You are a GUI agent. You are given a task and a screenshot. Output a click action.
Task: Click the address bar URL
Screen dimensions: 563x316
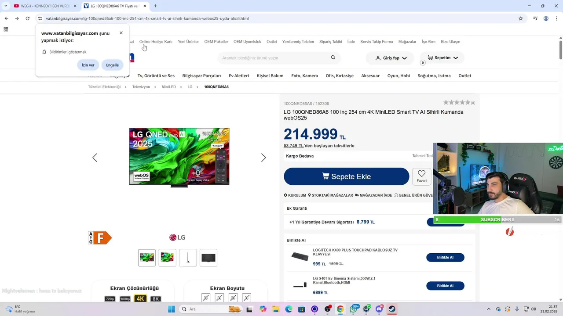pyautogui.click(x=147, y=18)
